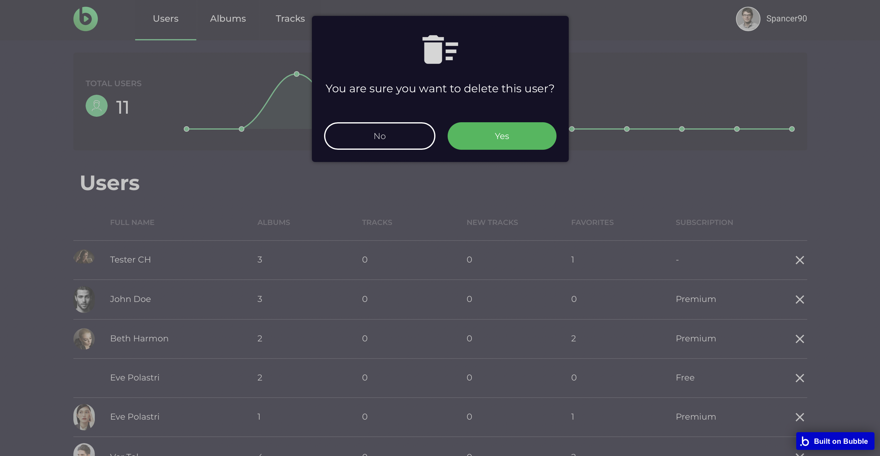This screenshot has width=880, height=456.
Task: Delete Tester CH with the X icon
Action: (x=799, y=260)
